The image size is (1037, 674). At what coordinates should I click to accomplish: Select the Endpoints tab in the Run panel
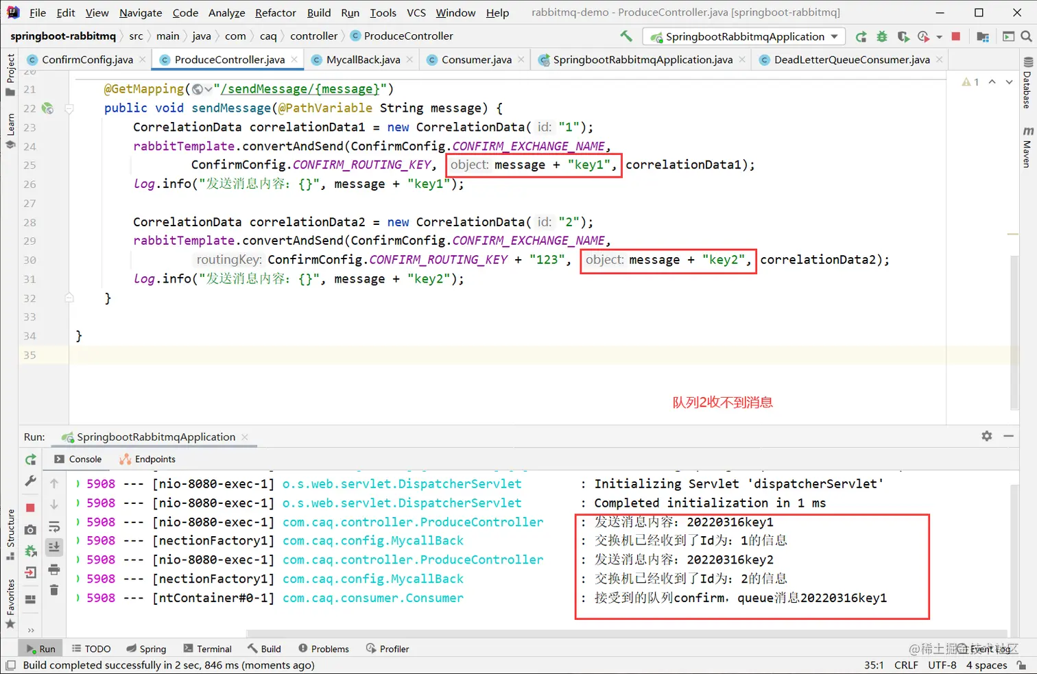tap(147, 459)
